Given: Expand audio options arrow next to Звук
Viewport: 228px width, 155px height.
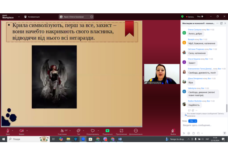Looking at the screenshot, I should pyautogui.click(x=13, y=130).
